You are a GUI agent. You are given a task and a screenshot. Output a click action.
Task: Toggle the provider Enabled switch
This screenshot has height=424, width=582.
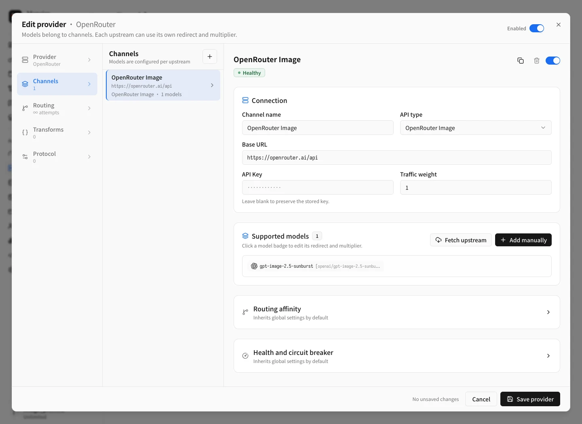point(537,28)
